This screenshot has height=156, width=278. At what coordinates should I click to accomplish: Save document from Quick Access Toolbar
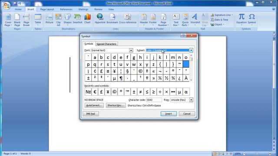click(15, 4)
